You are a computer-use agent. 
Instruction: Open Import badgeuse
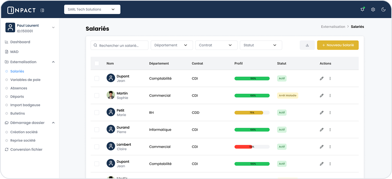25,105
